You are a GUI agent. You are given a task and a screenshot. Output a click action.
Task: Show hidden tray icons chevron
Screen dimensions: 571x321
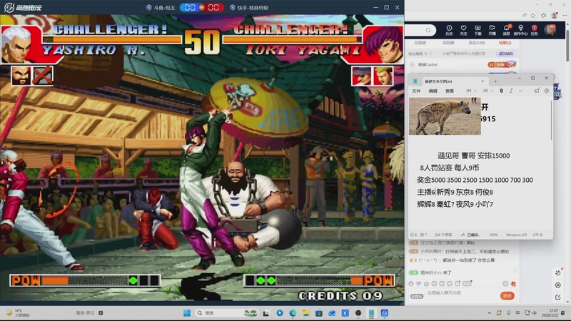[x=490, y=313]
